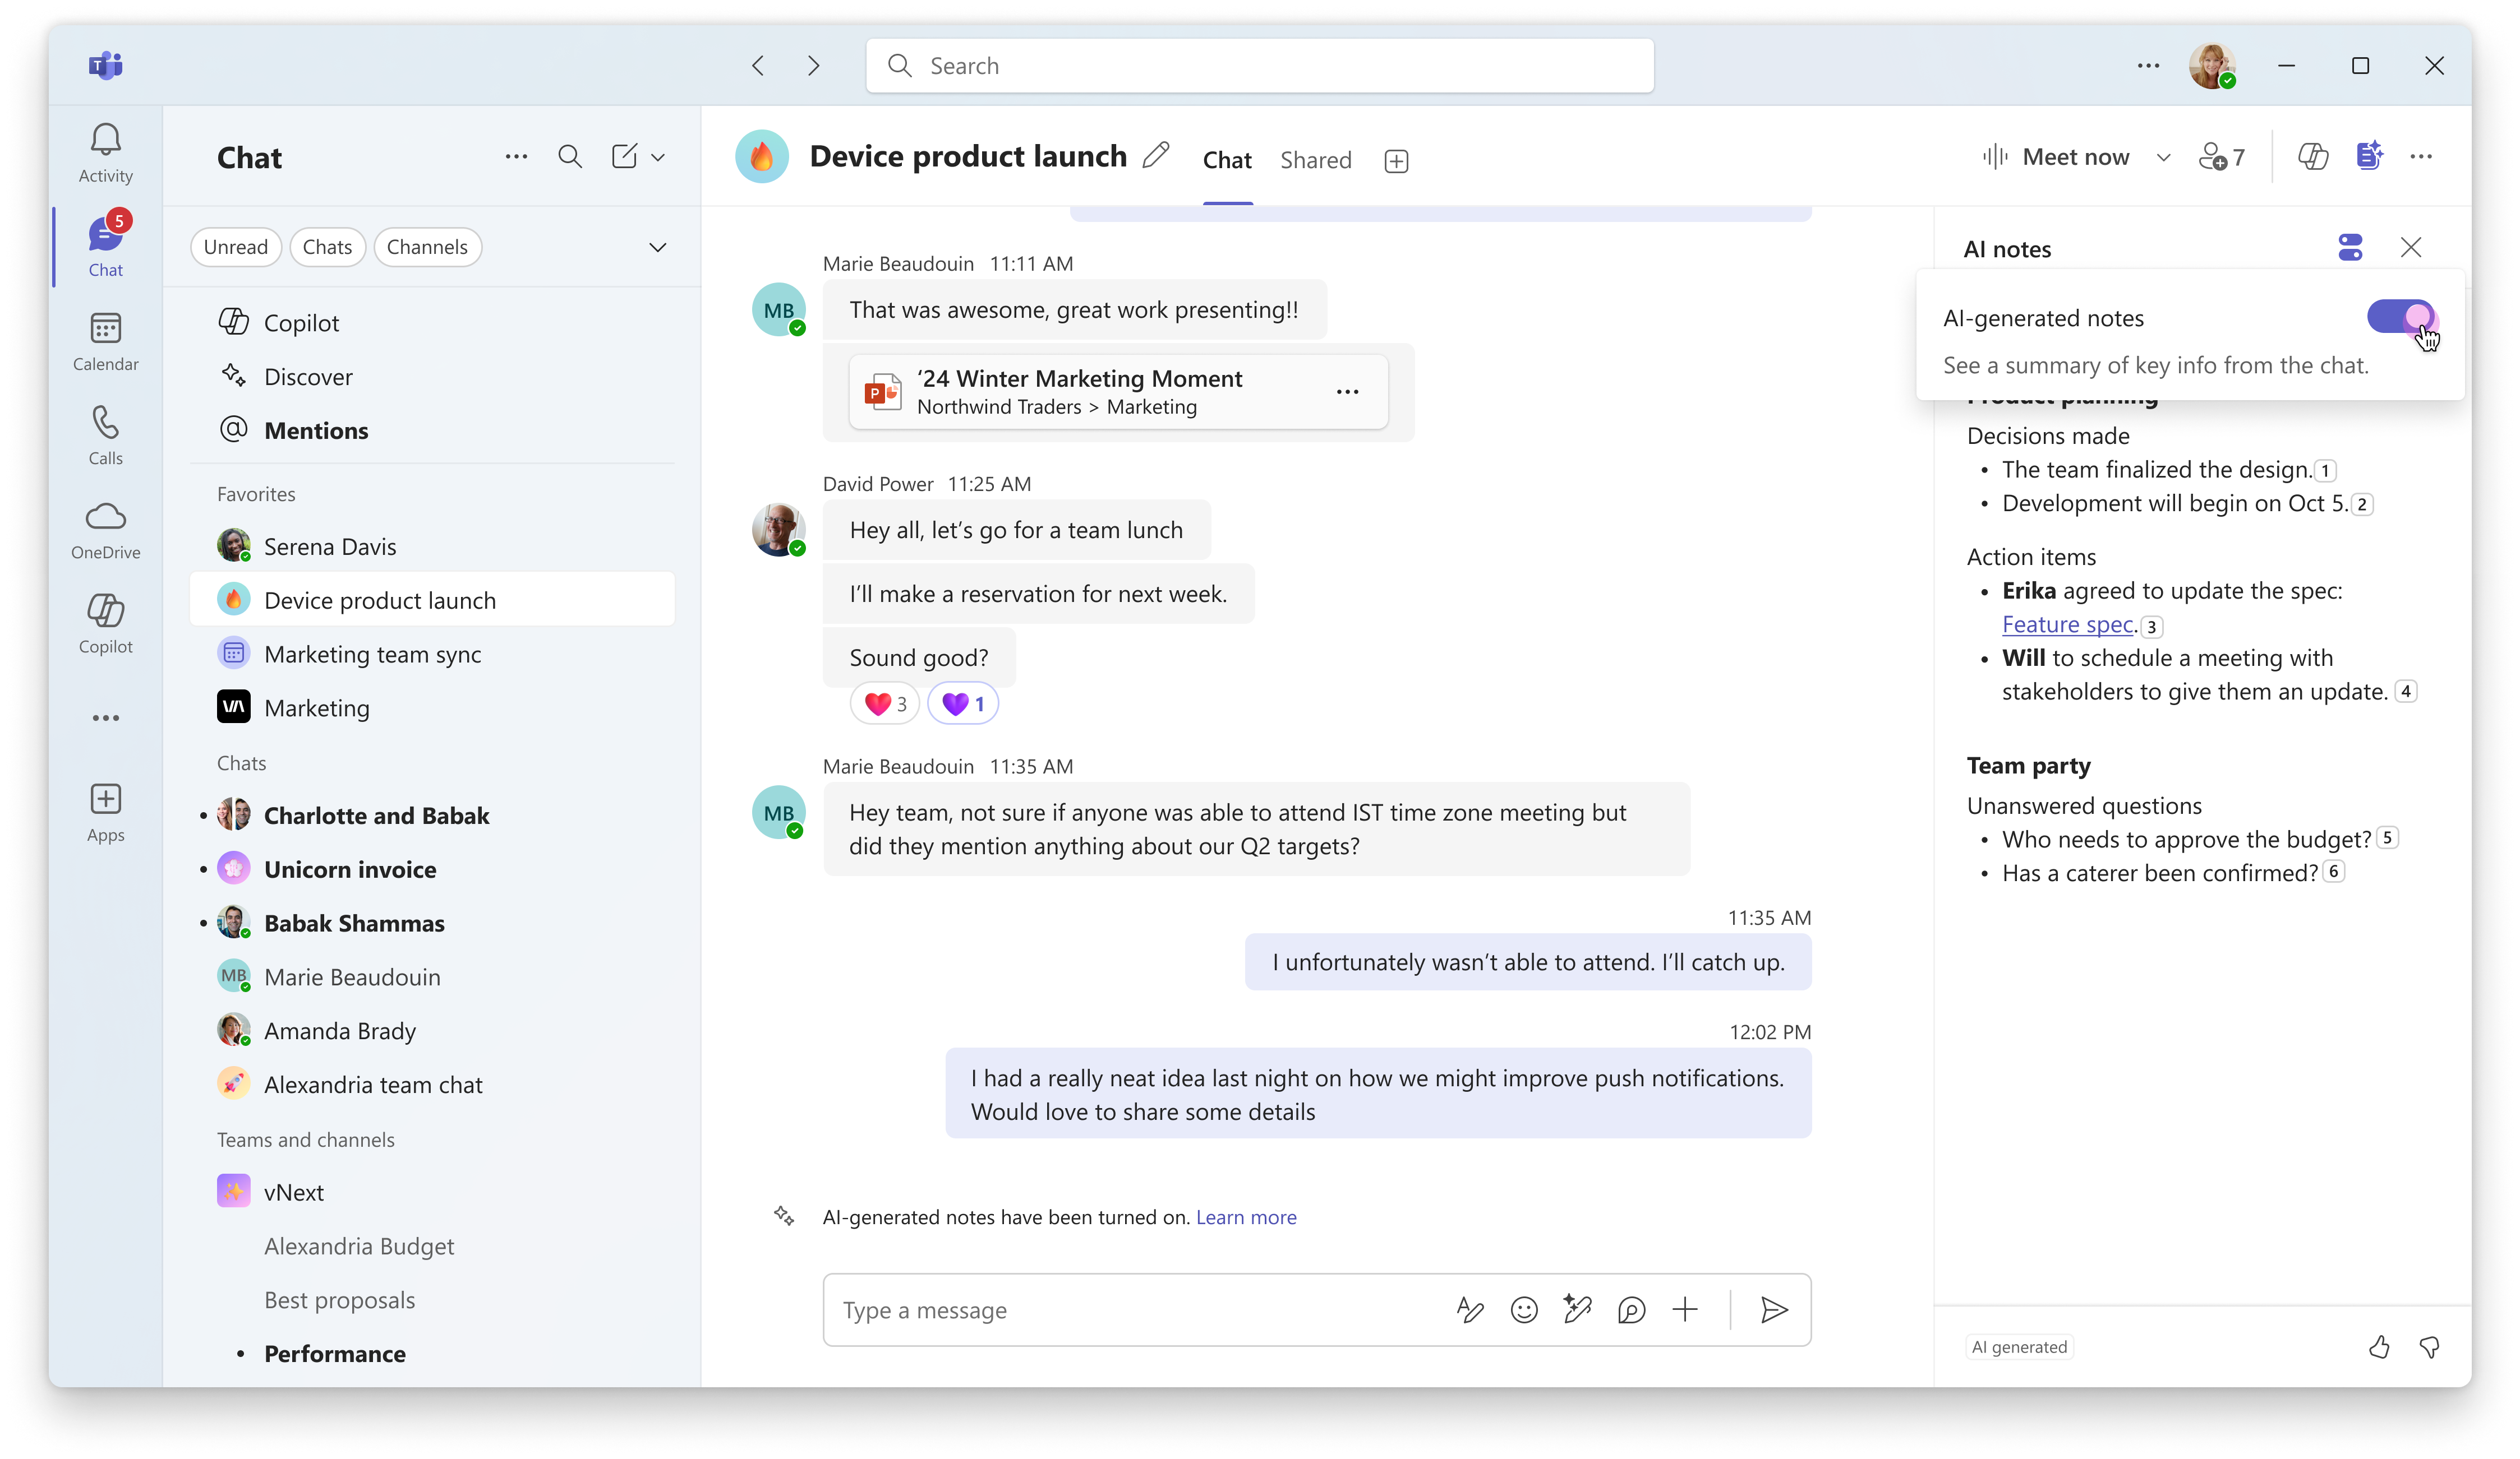
Task: Open Mentions in chat list
Action: [x=432, y=430]
